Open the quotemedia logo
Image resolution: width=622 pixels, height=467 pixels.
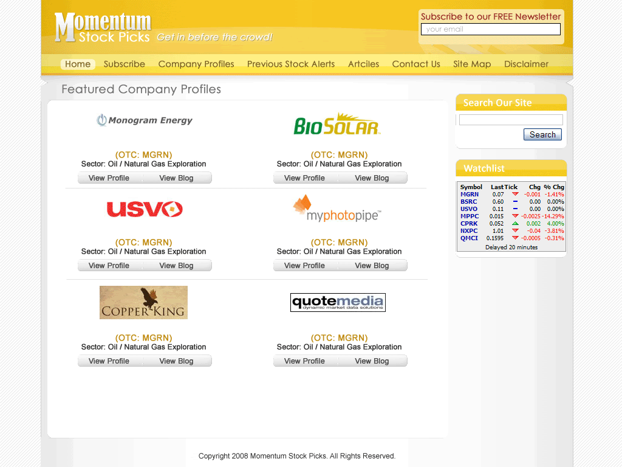point(338,303)
